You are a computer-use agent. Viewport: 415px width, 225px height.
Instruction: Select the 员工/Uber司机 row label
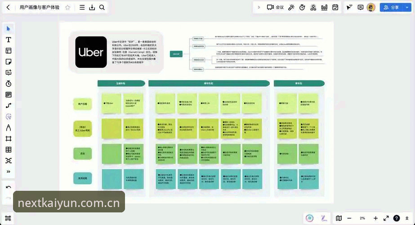83,129
